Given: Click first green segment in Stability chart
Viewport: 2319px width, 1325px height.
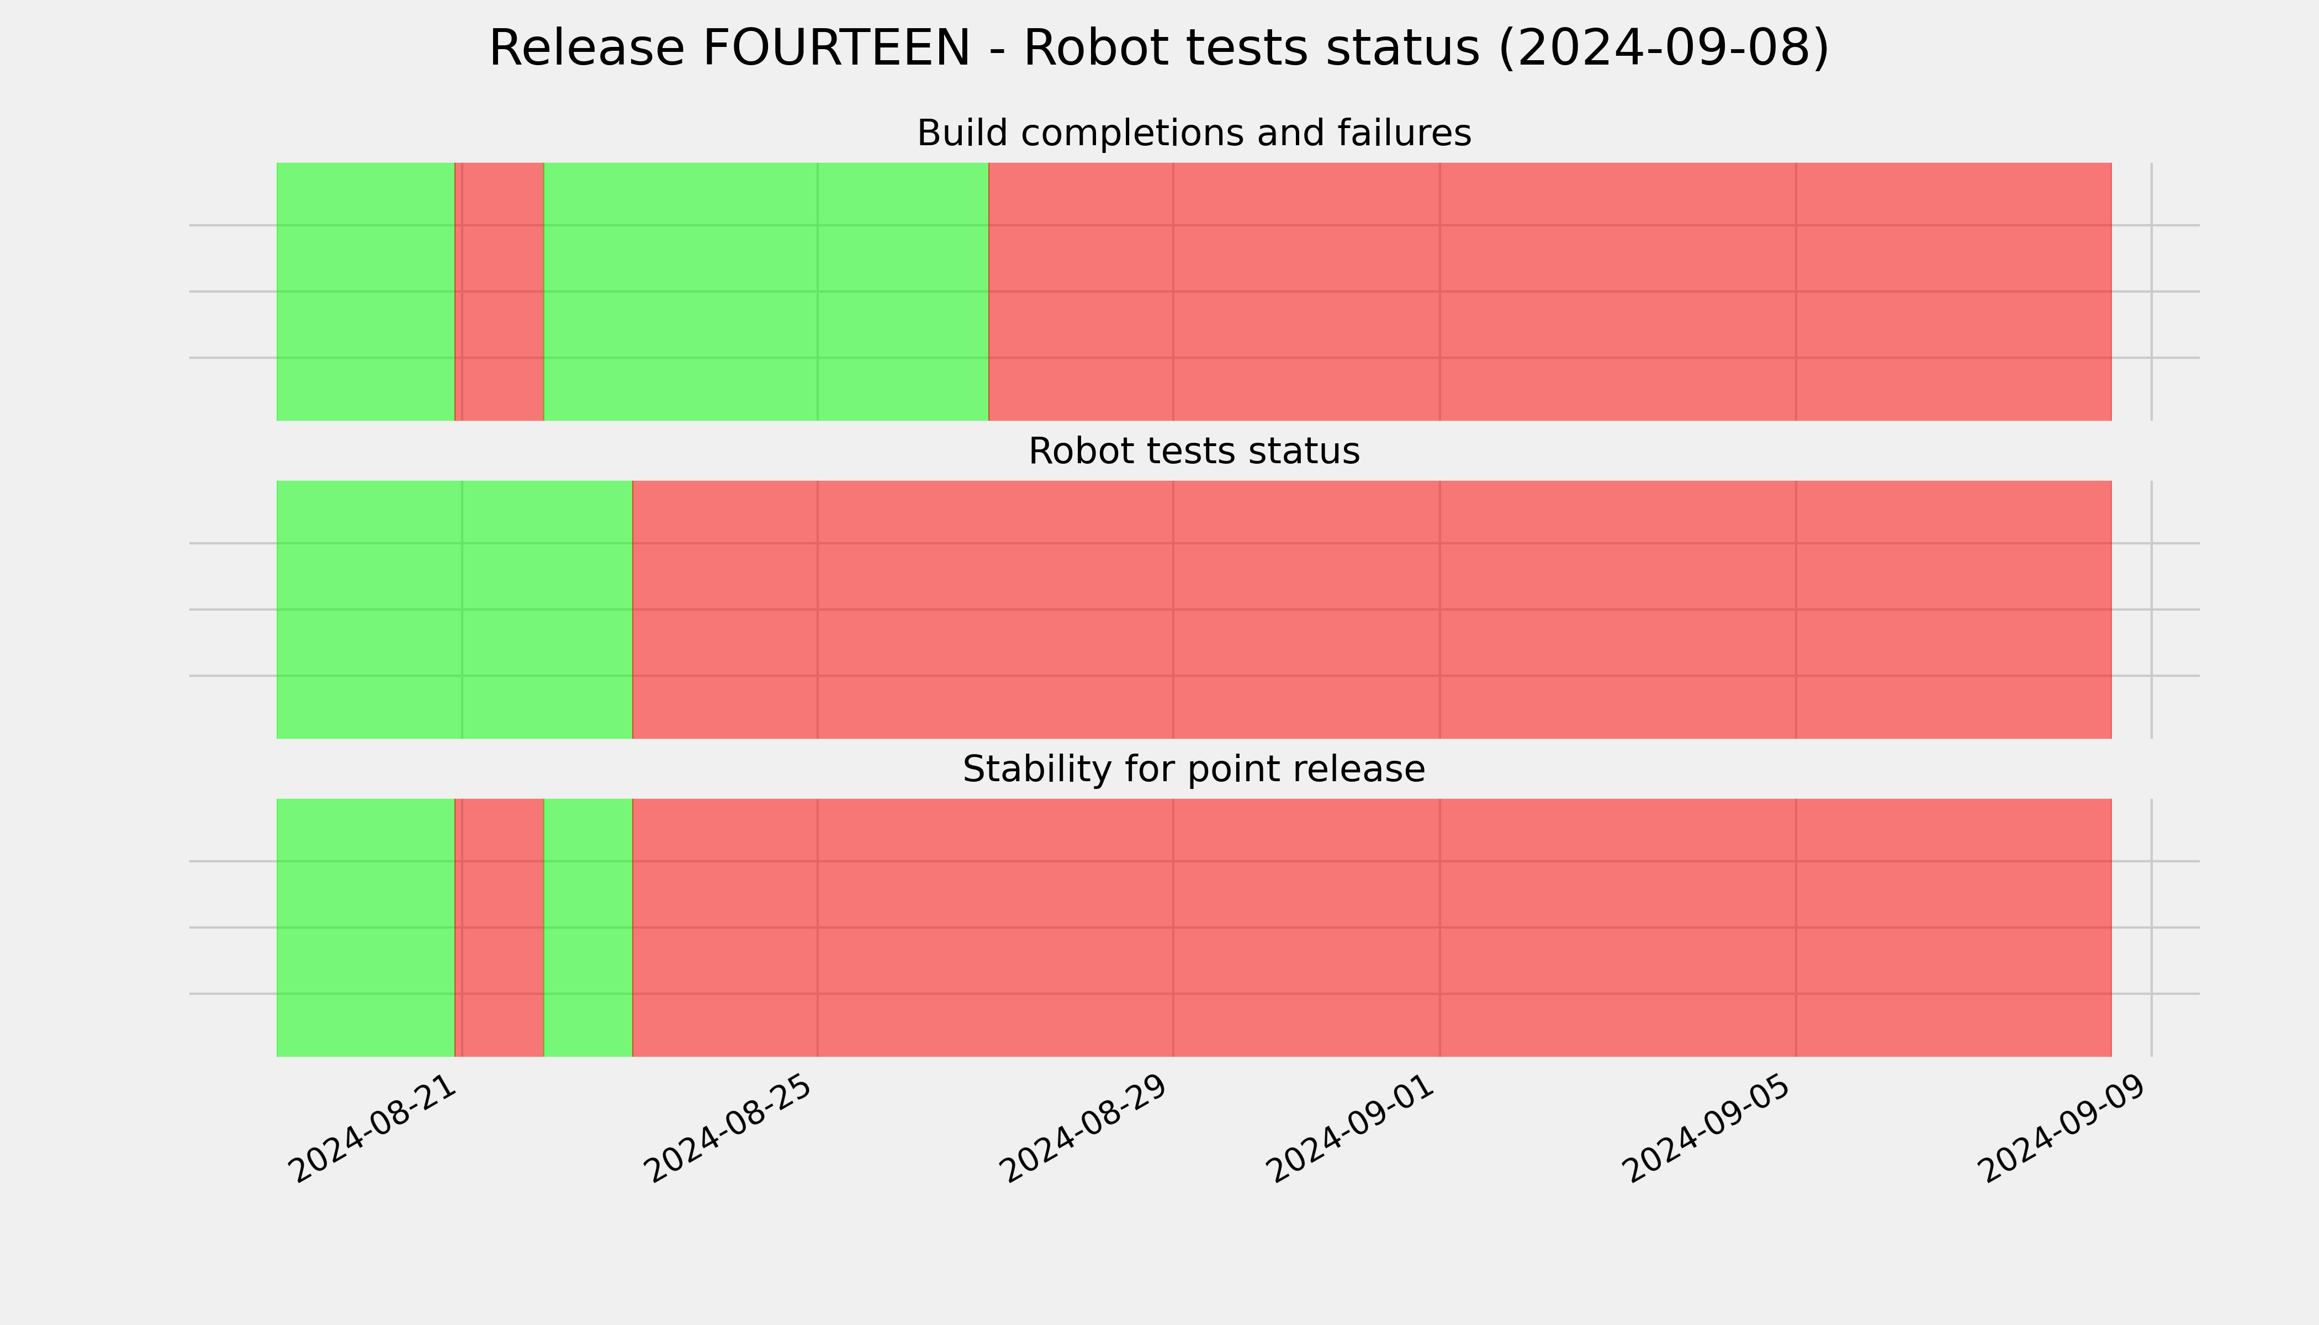Looking at the screenshot, I should click(365, 928).
